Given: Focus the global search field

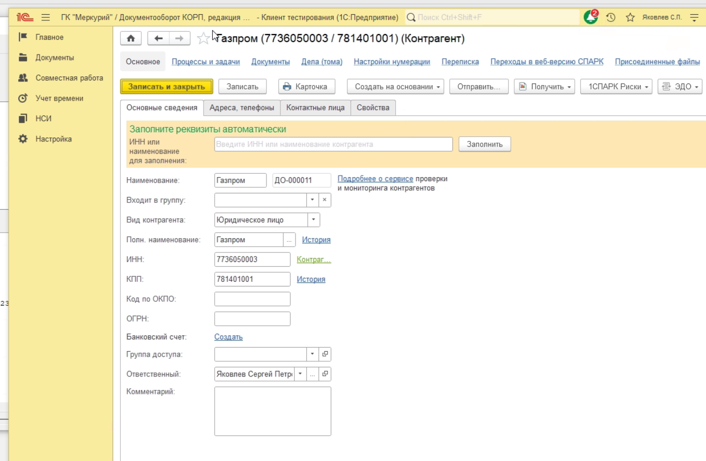Looking at the screenshot, I should [492, 17].
